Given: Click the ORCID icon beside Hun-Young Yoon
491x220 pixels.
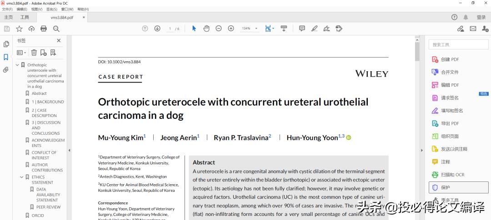Looking at the screenshot, I should tap(349, 137).
